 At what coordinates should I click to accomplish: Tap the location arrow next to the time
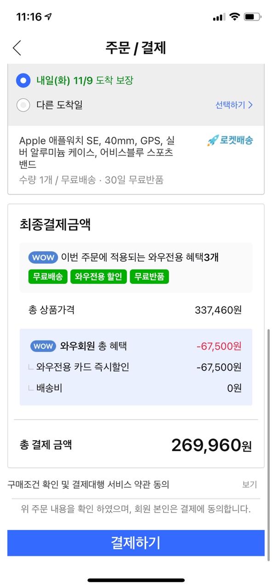[48, 17]
